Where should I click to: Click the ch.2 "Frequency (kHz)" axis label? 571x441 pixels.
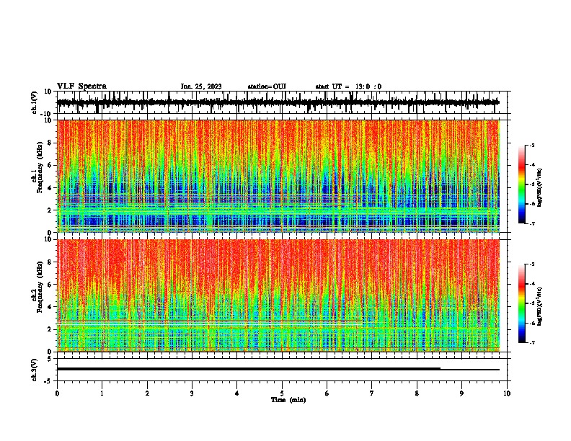(40, 287)
